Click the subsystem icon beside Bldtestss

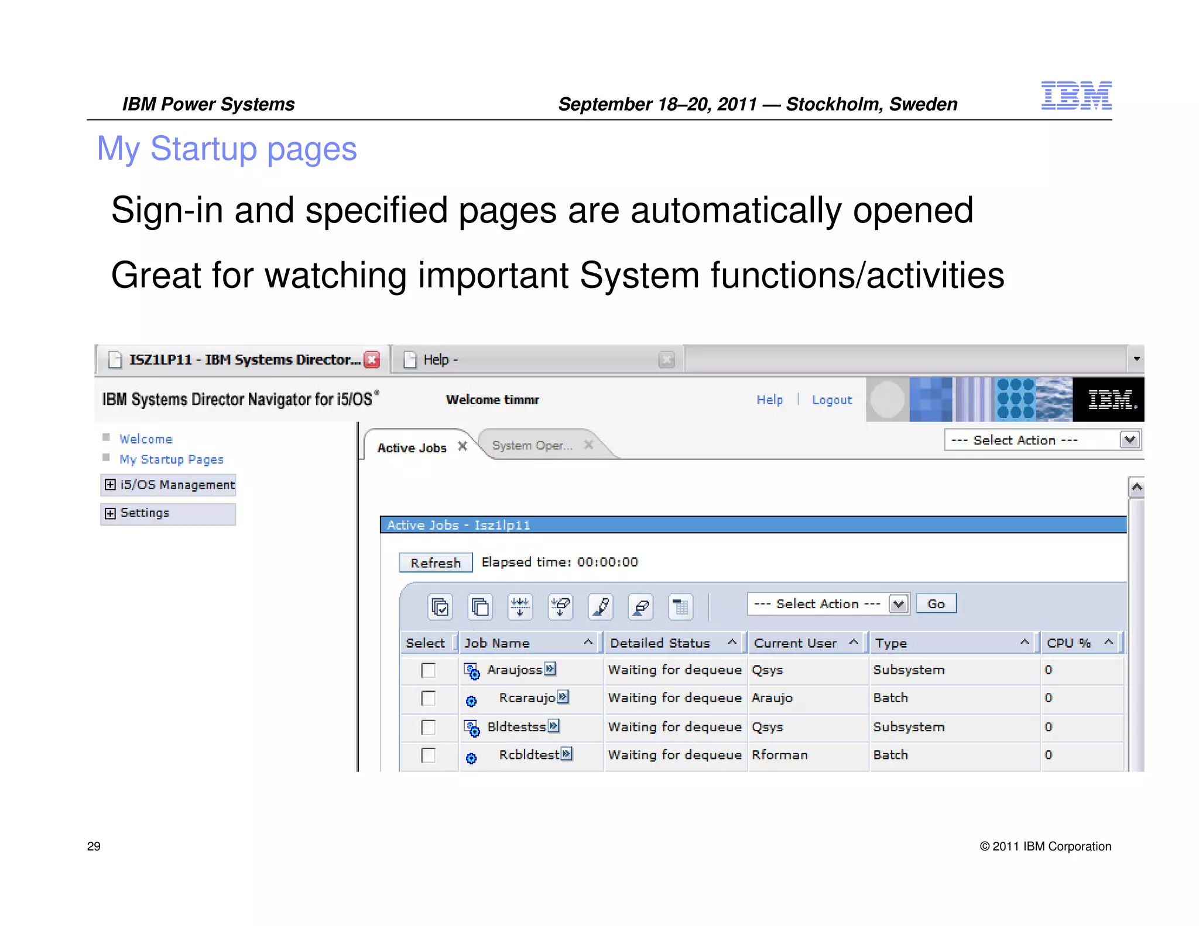pos(472,728)
